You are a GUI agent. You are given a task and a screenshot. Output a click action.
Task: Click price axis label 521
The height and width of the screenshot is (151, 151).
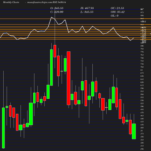tap(142, 103)
